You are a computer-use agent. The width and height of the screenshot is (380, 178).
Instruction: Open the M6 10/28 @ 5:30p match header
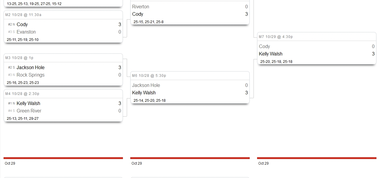(x=149, y=76)
